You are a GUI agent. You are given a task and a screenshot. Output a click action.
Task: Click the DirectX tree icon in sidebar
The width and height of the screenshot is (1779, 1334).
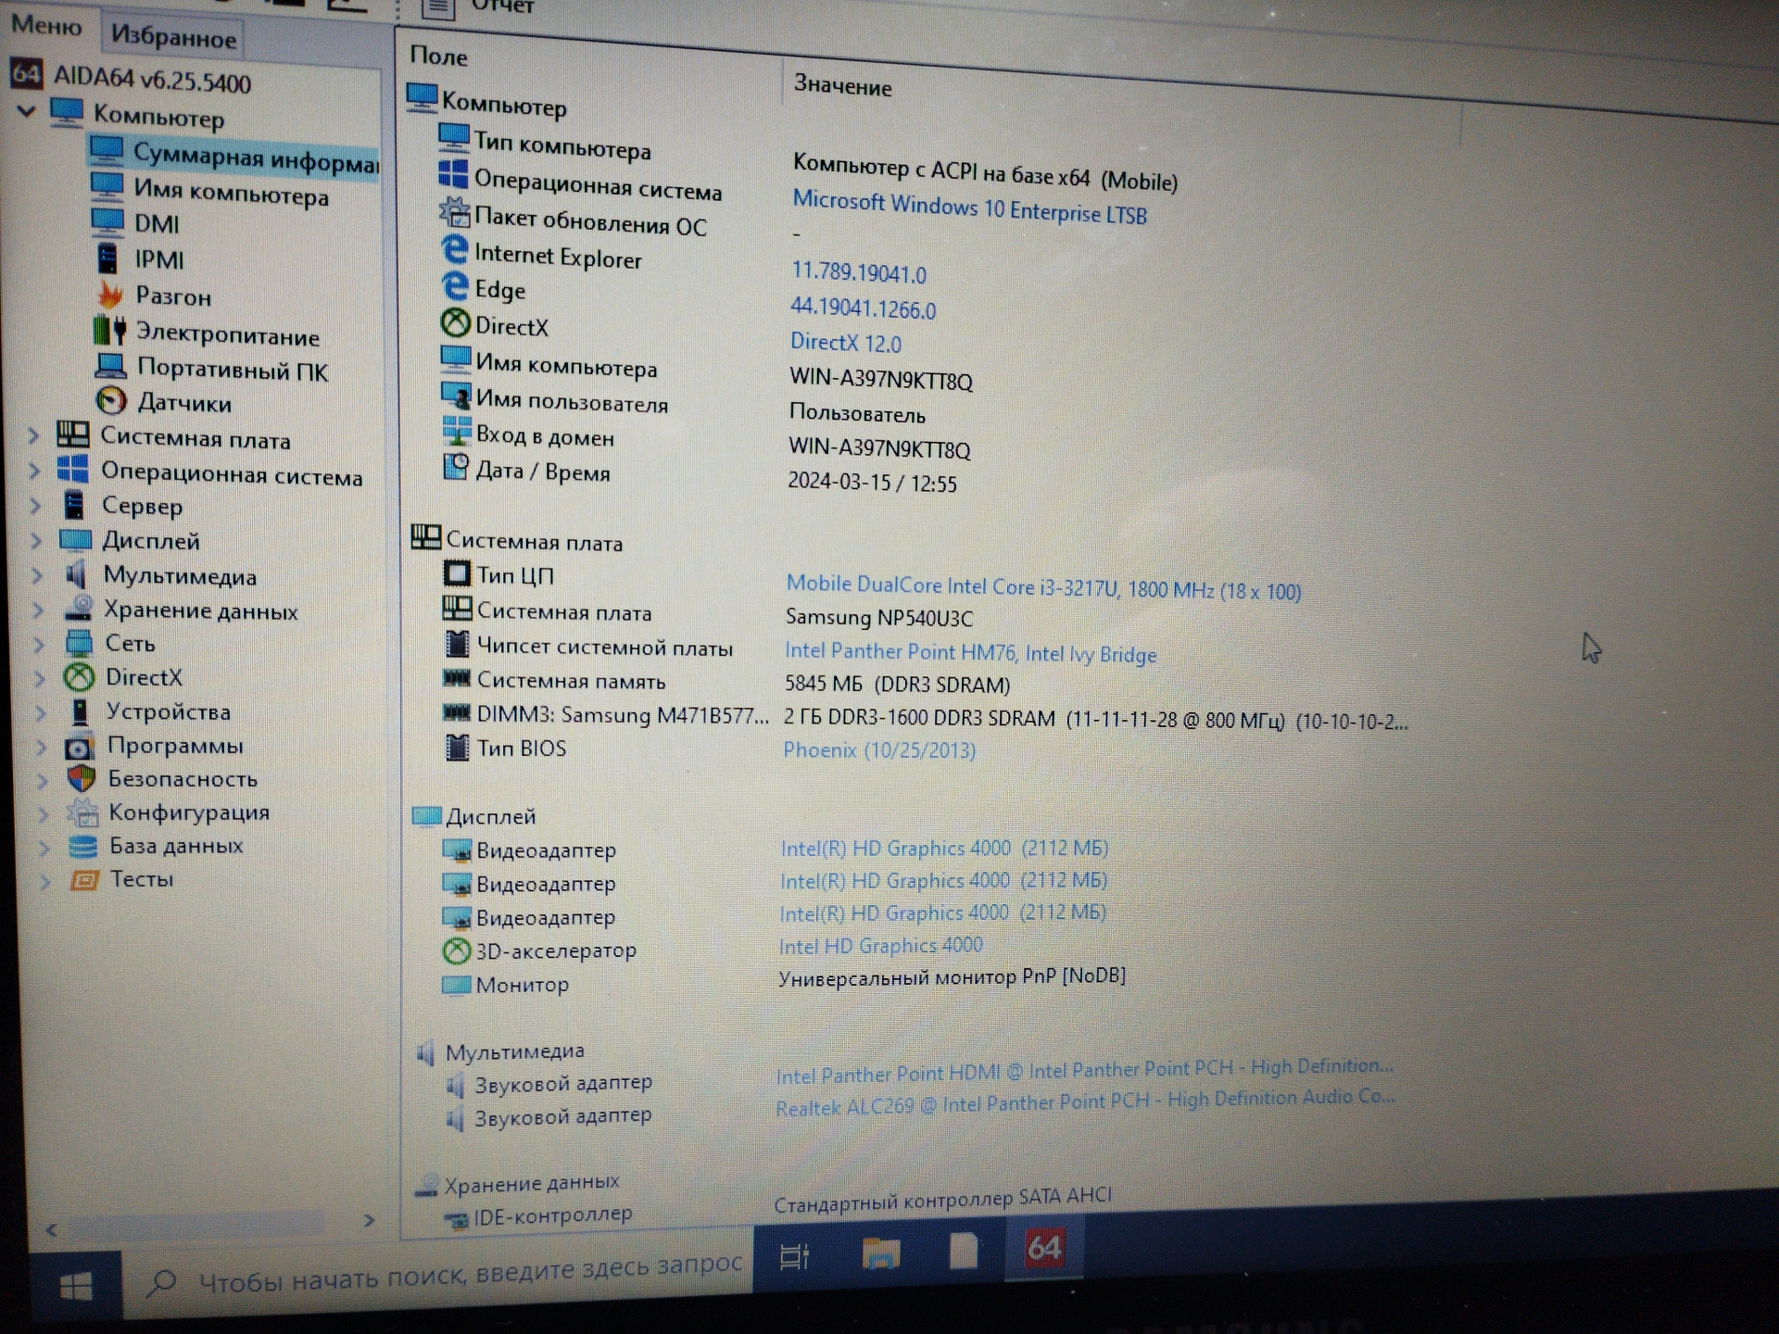pyautogui.click(x=80, y=677)
